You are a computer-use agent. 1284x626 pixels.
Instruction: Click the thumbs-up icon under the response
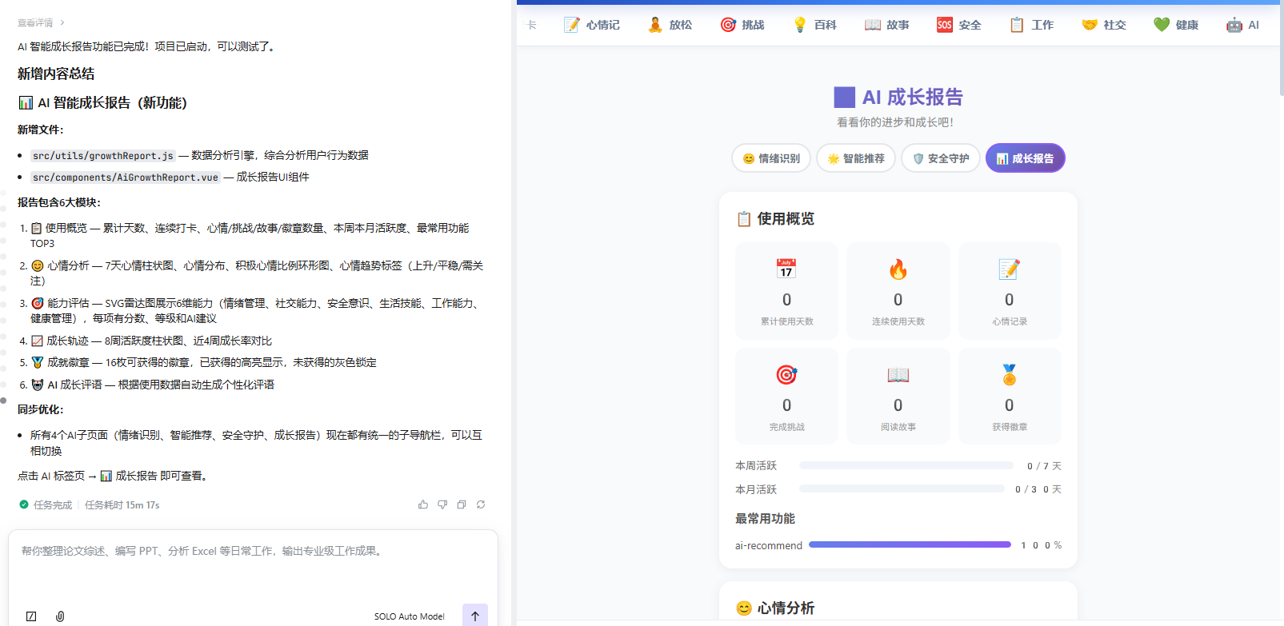[422, 504]
